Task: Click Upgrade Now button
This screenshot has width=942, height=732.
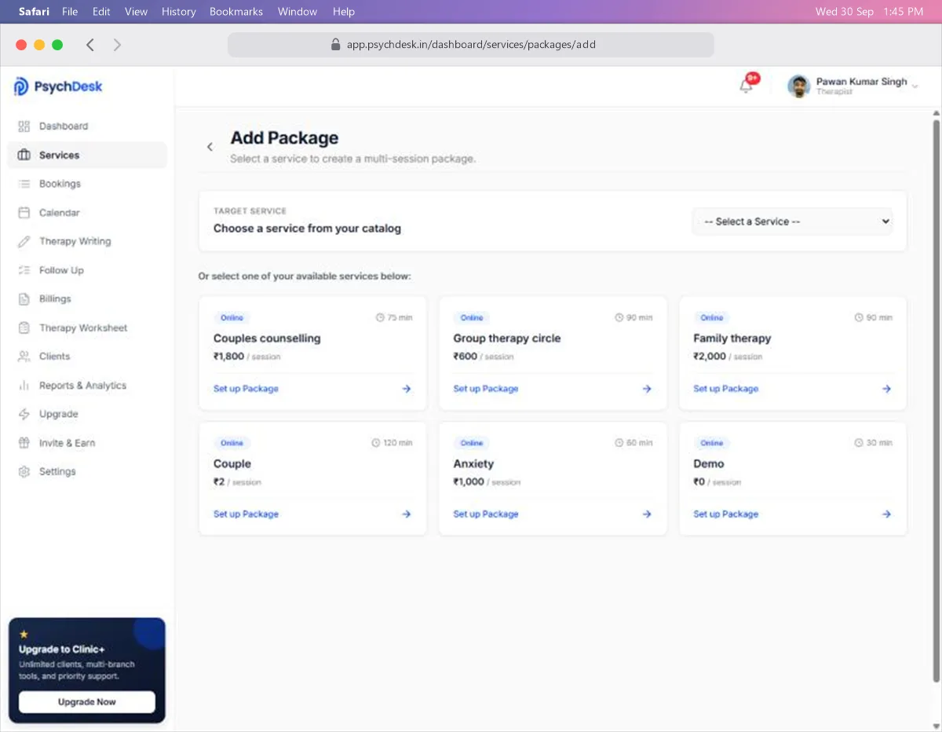Action: point(87,702)
